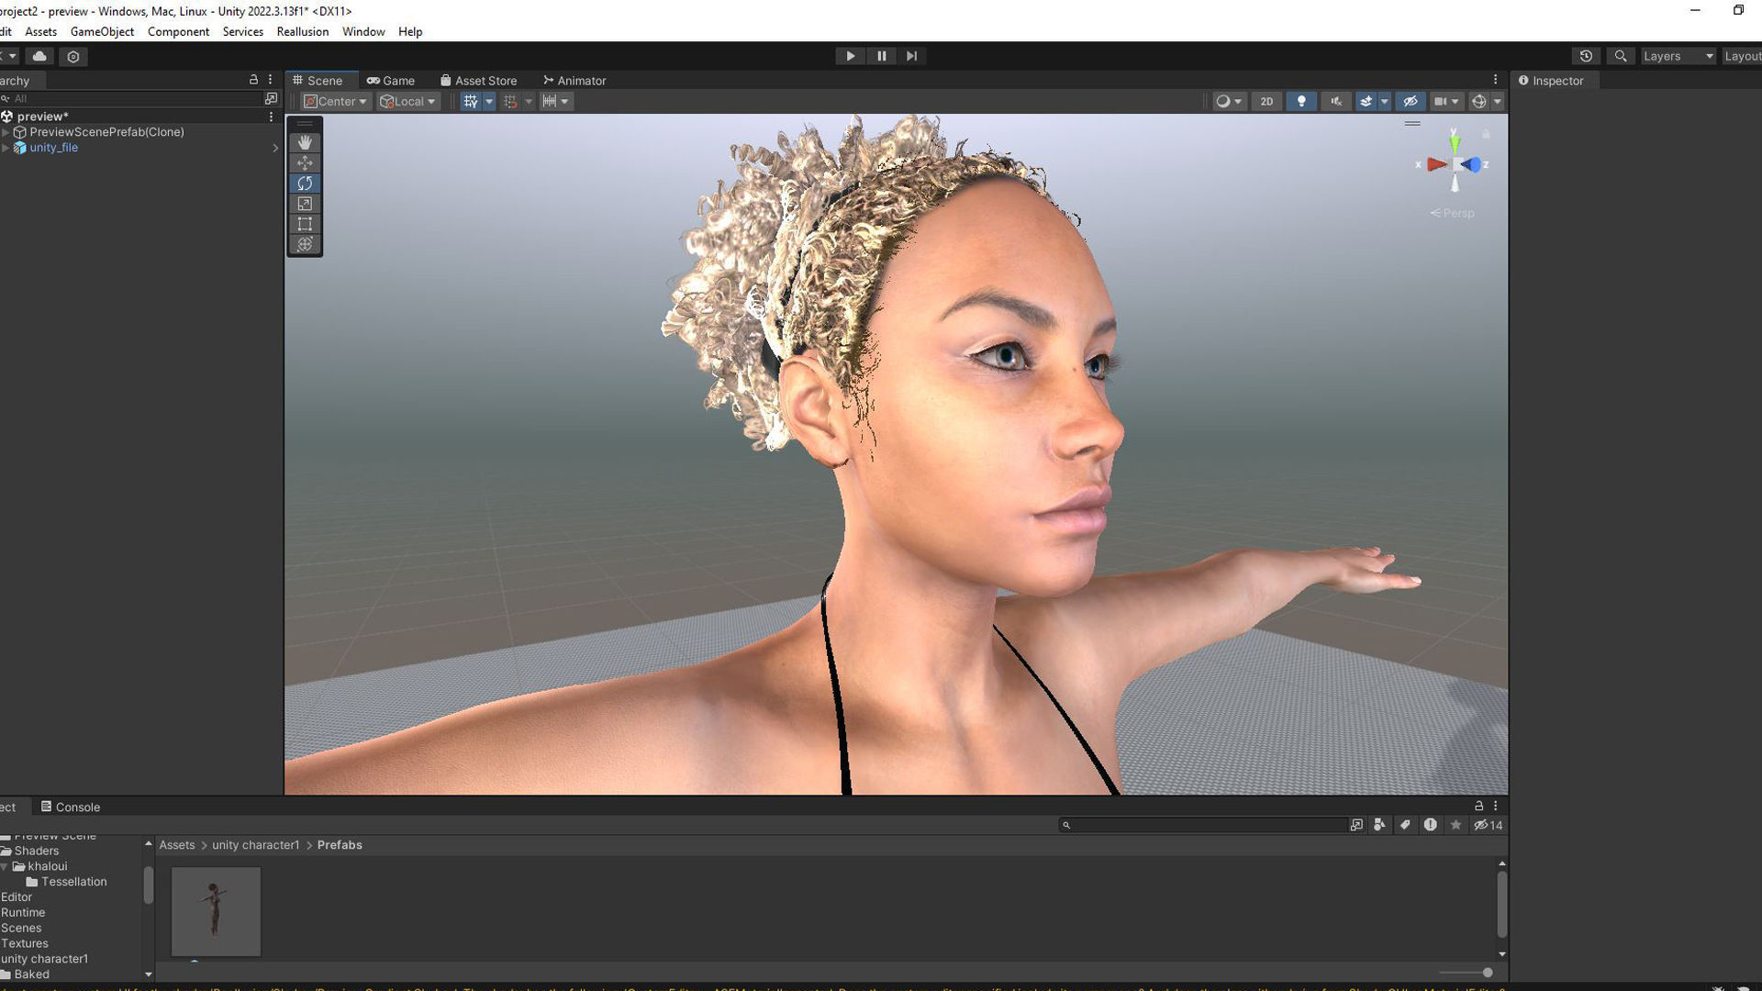The height and width of the screenshot is (991, 1762).
Task: Select the Move tool
Action: coord(305,162)
